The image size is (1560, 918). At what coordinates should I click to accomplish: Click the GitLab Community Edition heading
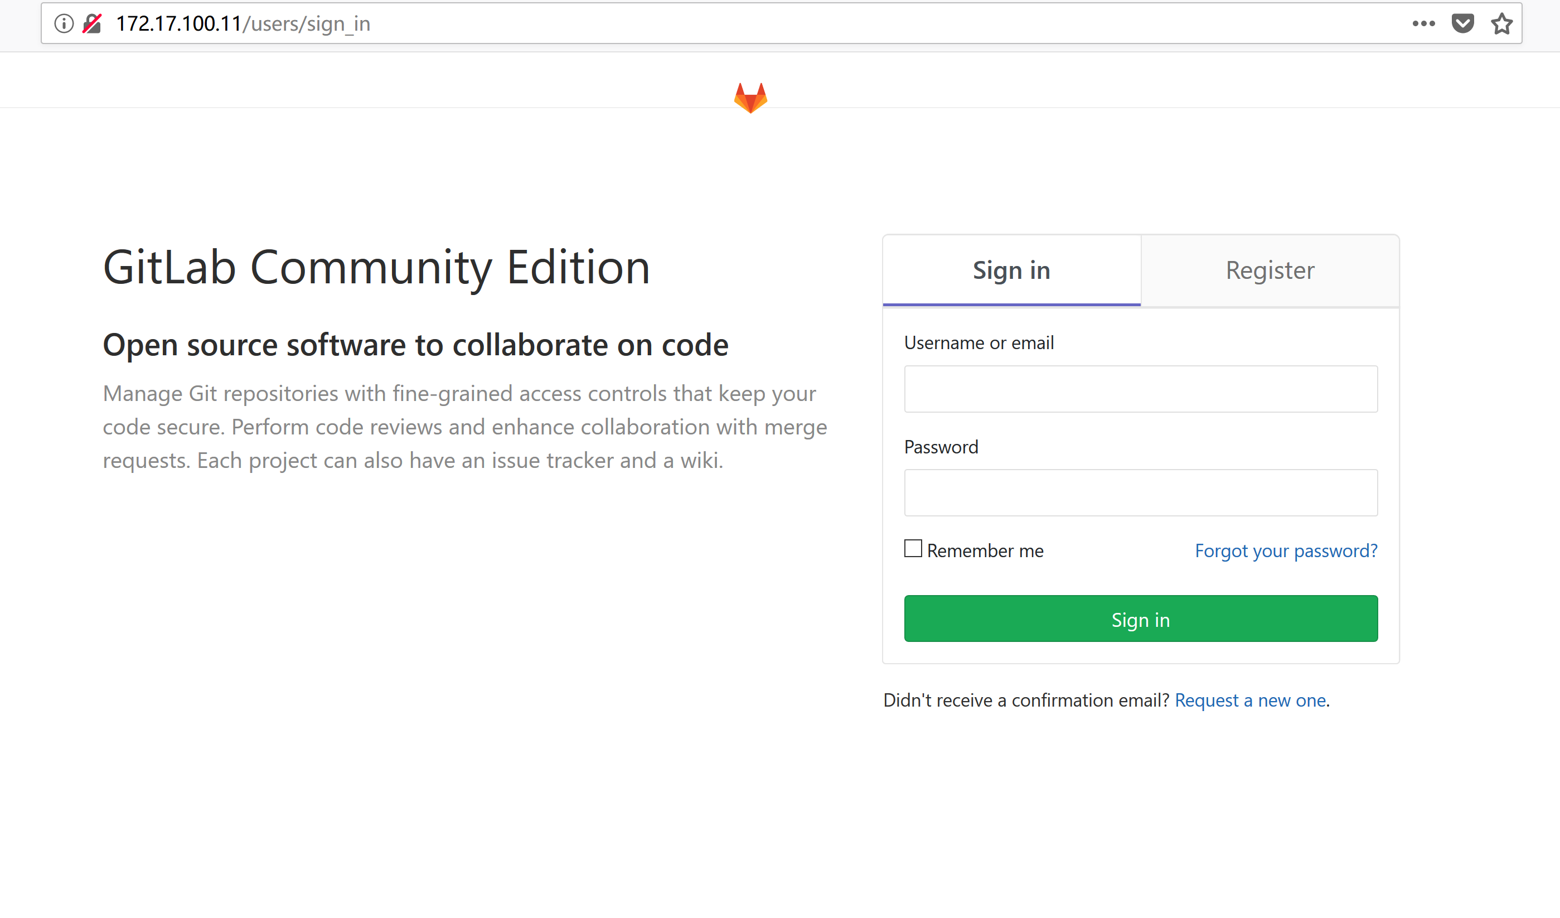pyautogui.click(x=377, y=267)
